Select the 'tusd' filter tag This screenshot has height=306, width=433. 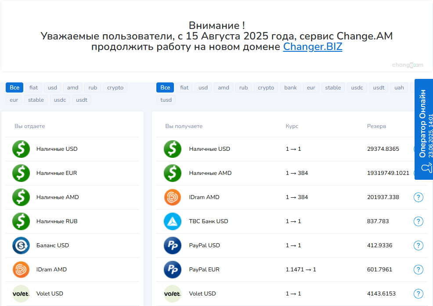point(166,100)
